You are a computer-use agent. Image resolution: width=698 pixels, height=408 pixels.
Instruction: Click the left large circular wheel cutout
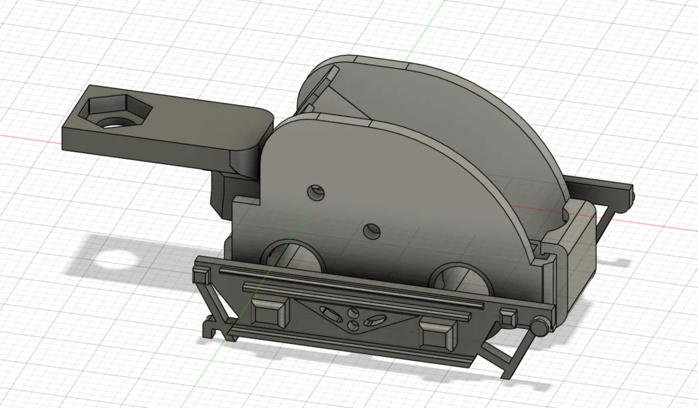click(x=294, y=258)
